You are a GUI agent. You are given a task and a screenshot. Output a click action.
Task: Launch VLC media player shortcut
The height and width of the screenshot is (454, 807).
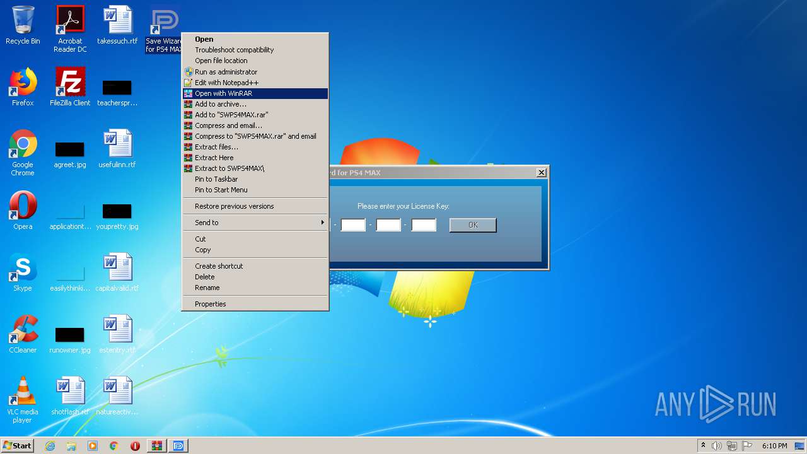click(23, 400)
